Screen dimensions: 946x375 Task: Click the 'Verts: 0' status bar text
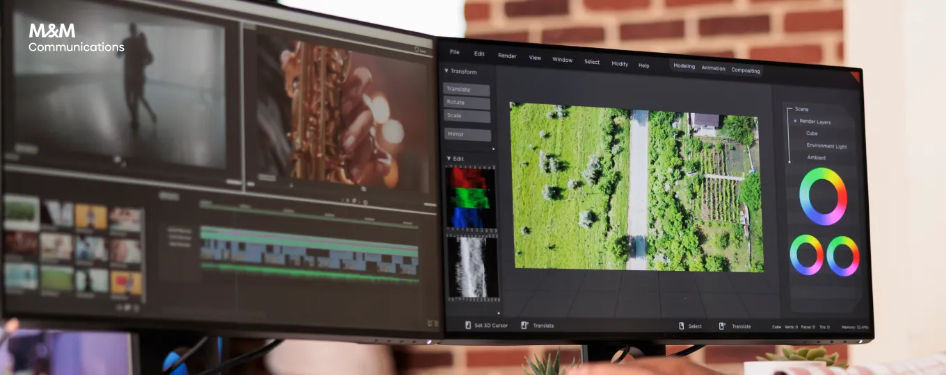(791, 326)
